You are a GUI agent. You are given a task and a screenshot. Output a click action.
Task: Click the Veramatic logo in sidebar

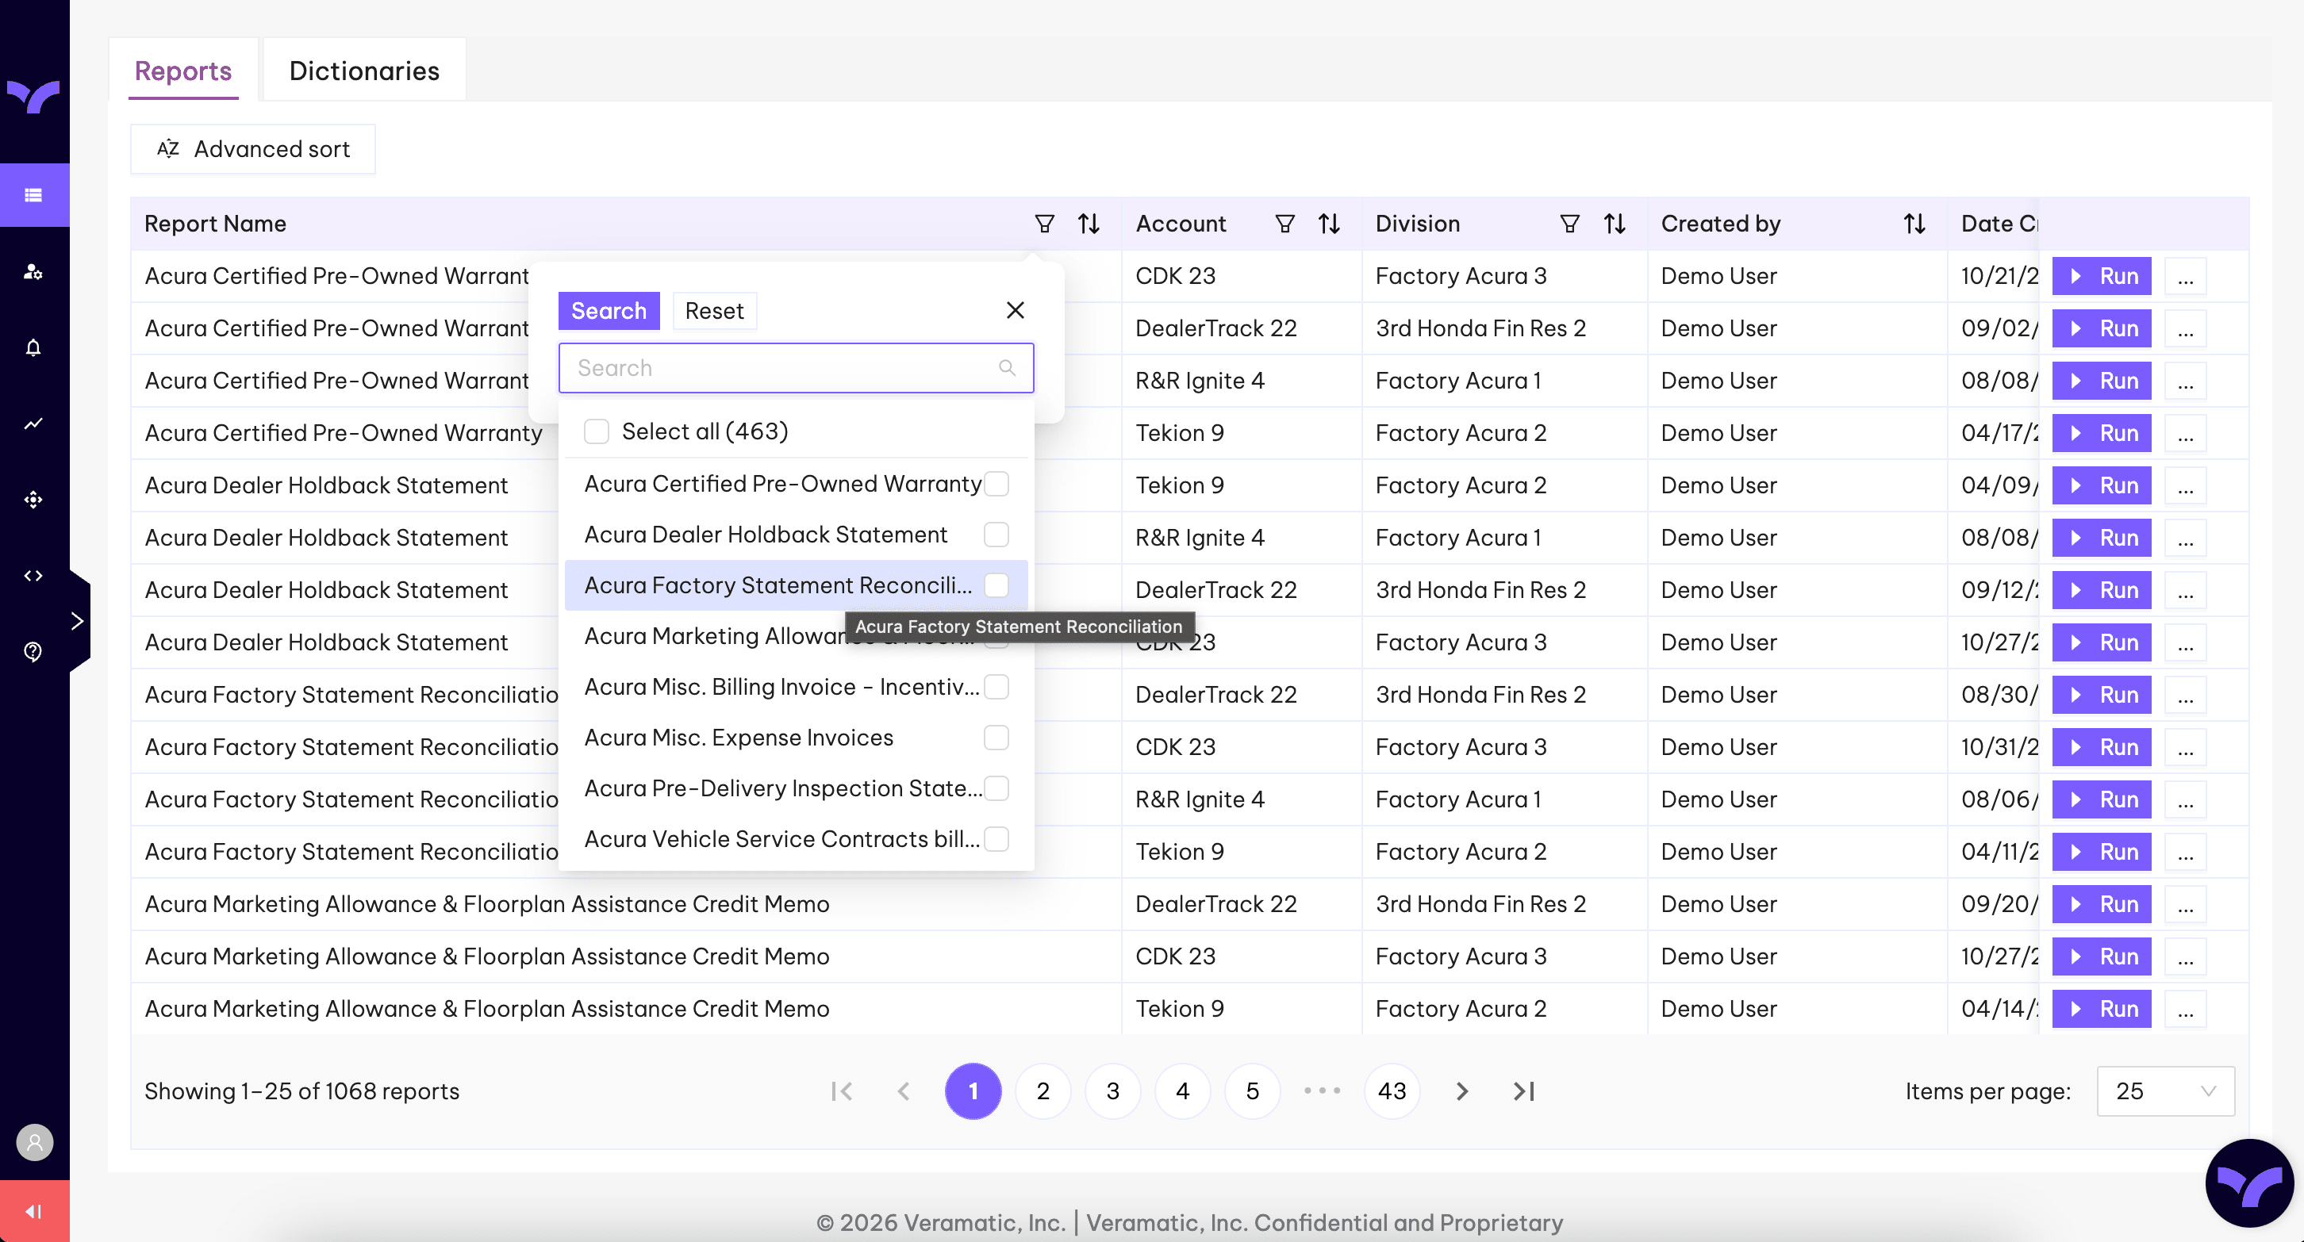(34, 96)
